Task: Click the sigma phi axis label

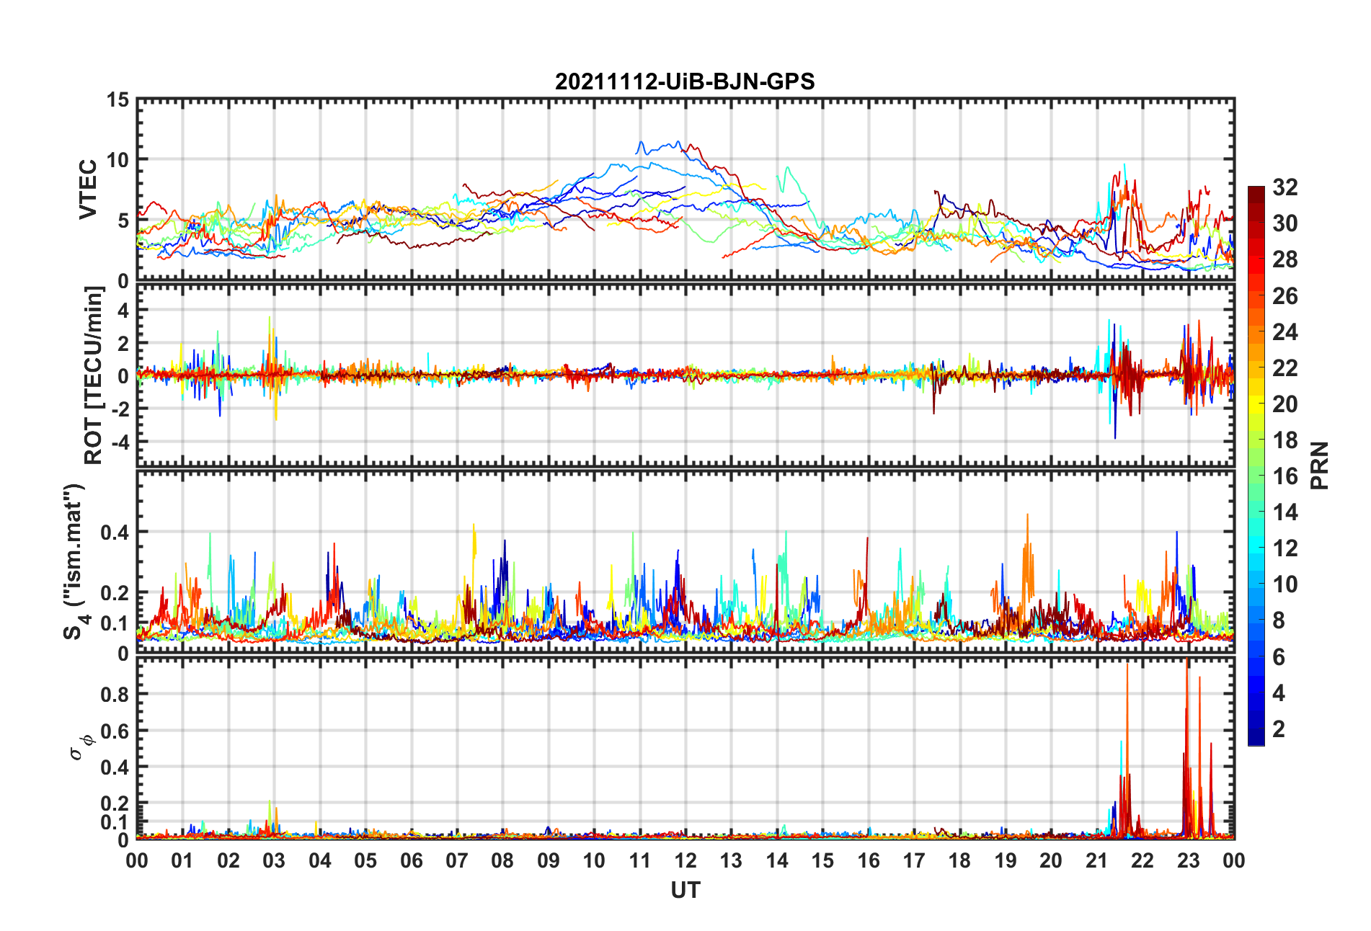Action: [81, 747]
